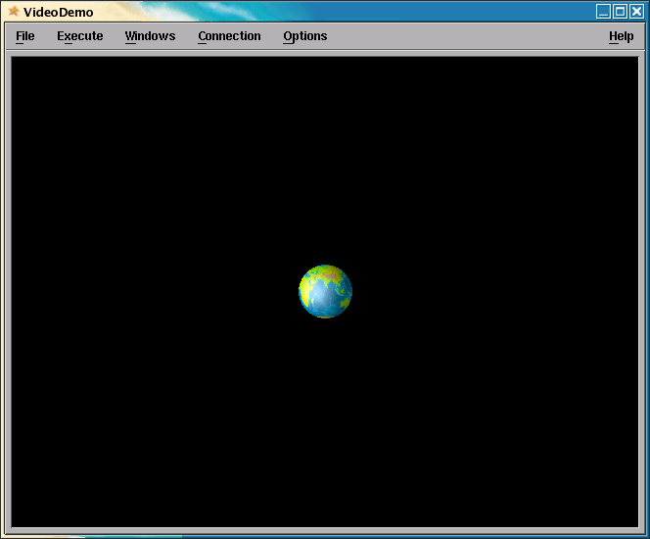Open the Help menu
This screenshot has width=650, height=539.
621,36
